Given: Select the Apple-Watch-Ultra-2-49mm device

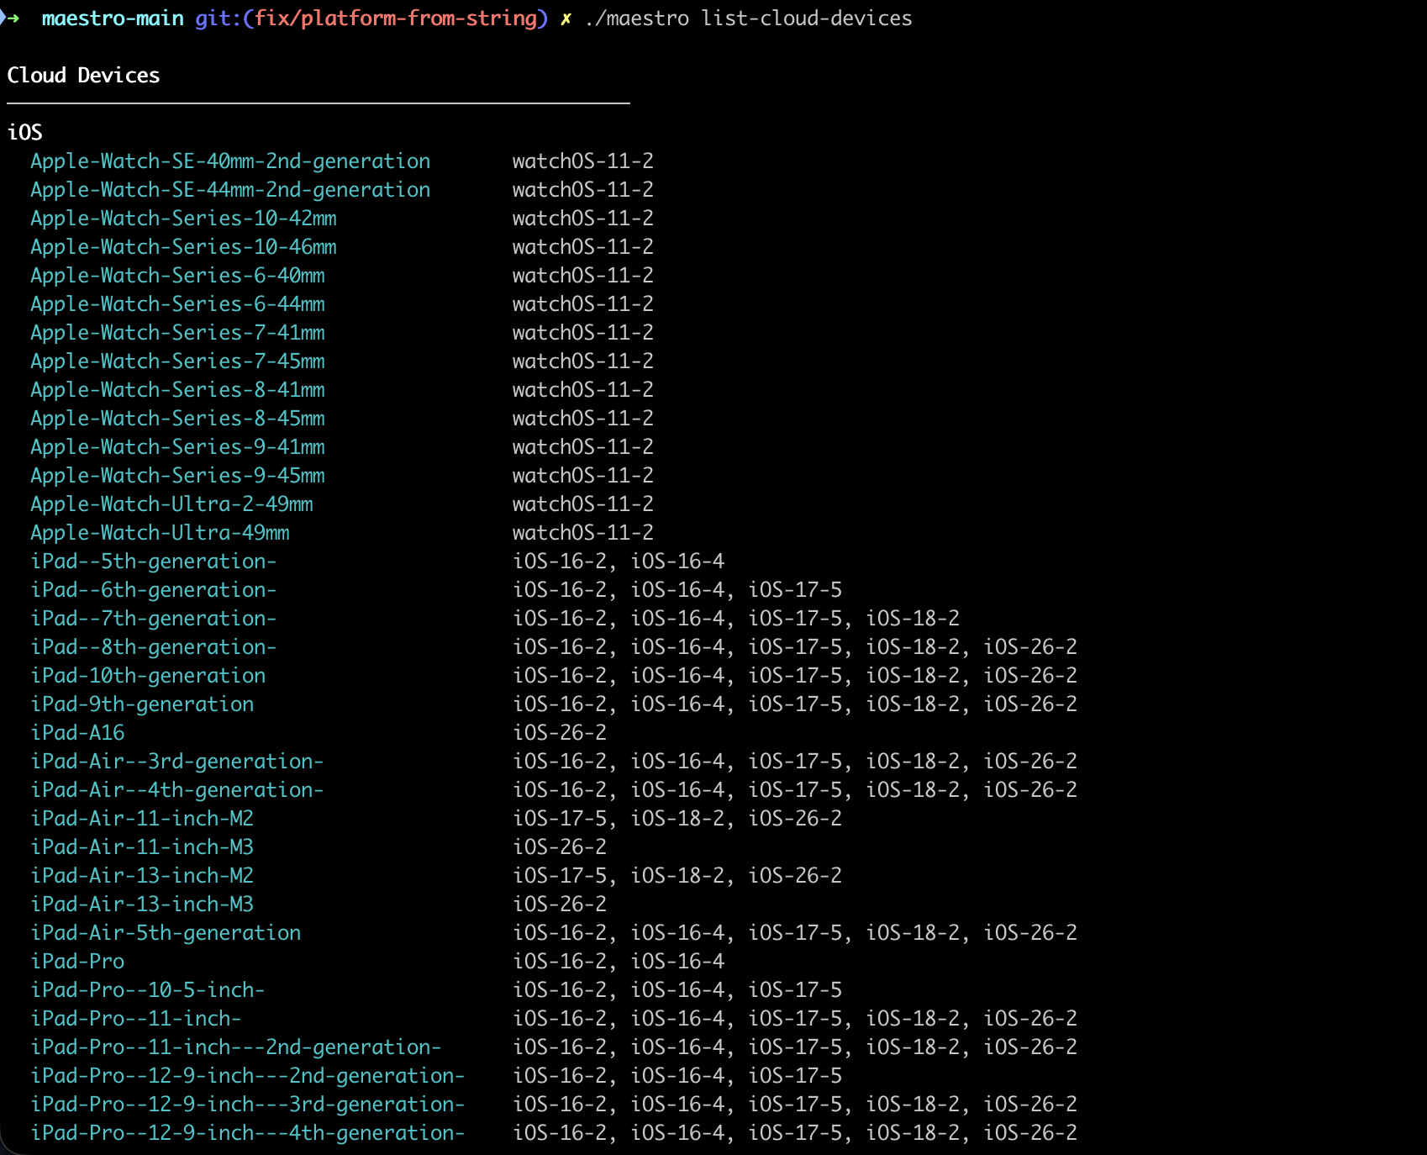Looking at the screenshot, I should (171, 504).
